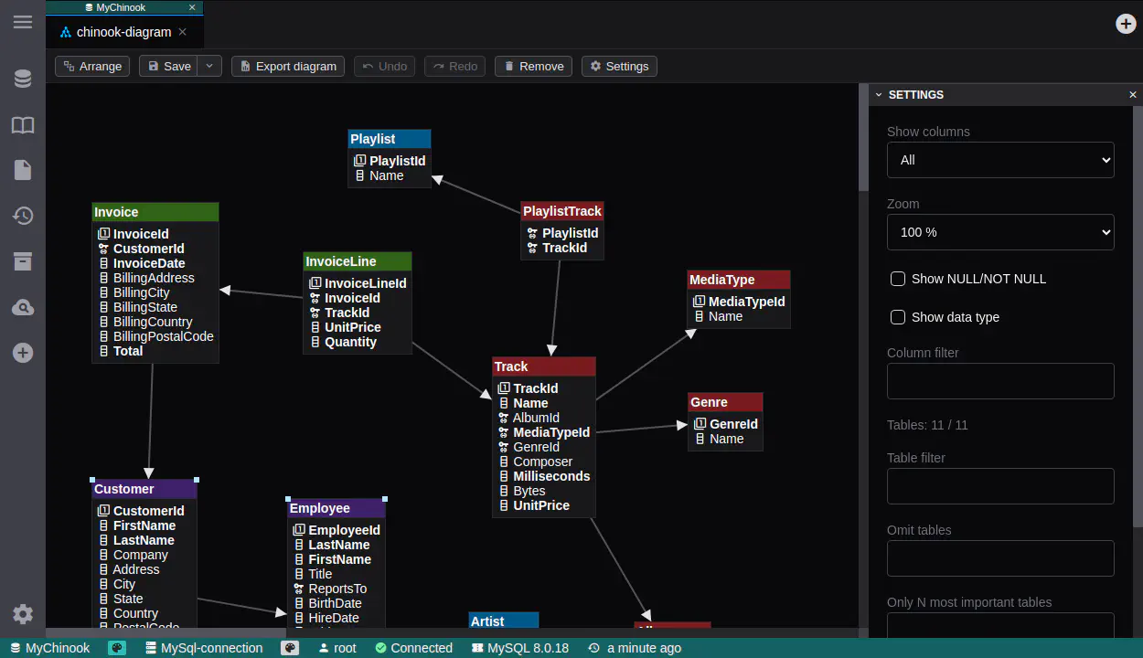Collapse the SETTINGS panel header

(x=880, y=95)
